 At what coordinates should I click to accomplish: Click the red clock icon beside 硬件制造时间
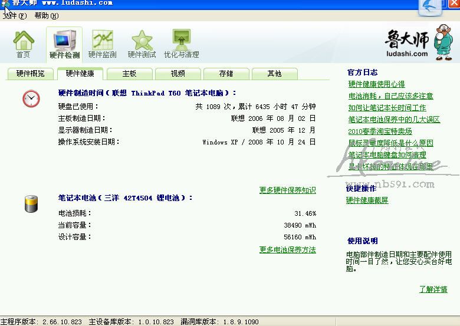(x=31, y=98)
